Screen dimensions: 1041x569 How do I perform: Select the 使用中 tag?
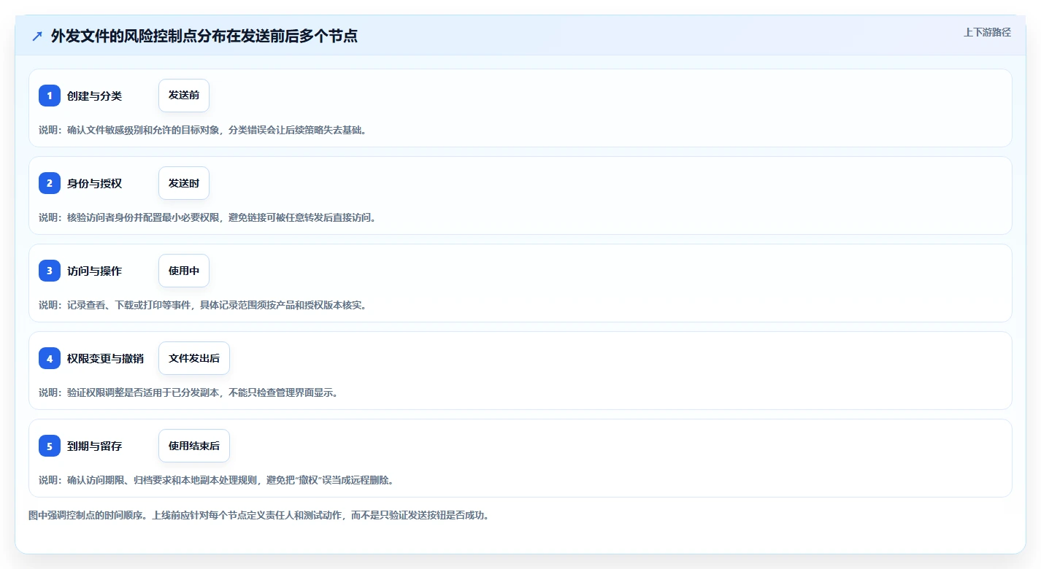tap(184, 271)
